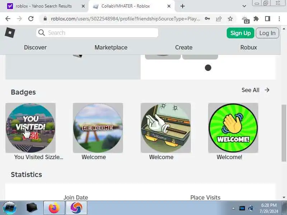Click the search magnifier icon
287x215 pixels.
42,33
